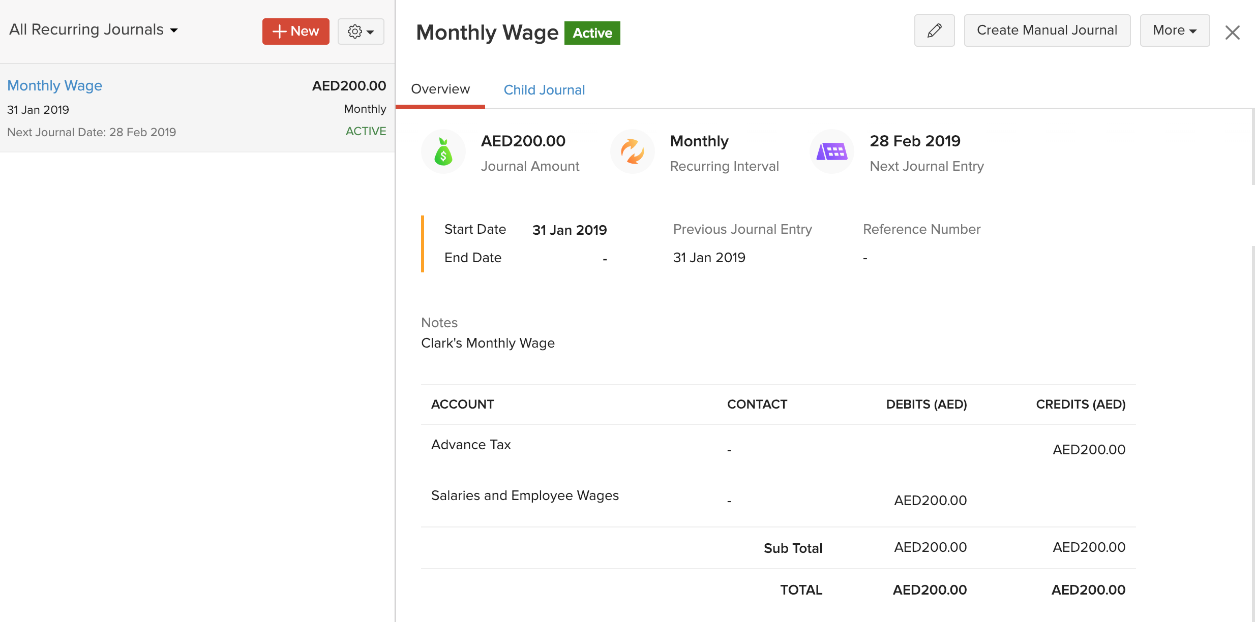Screen dimensions: 1255x622
Task: Switch to the Child Journal tab
Action: (x=544, y=90)
